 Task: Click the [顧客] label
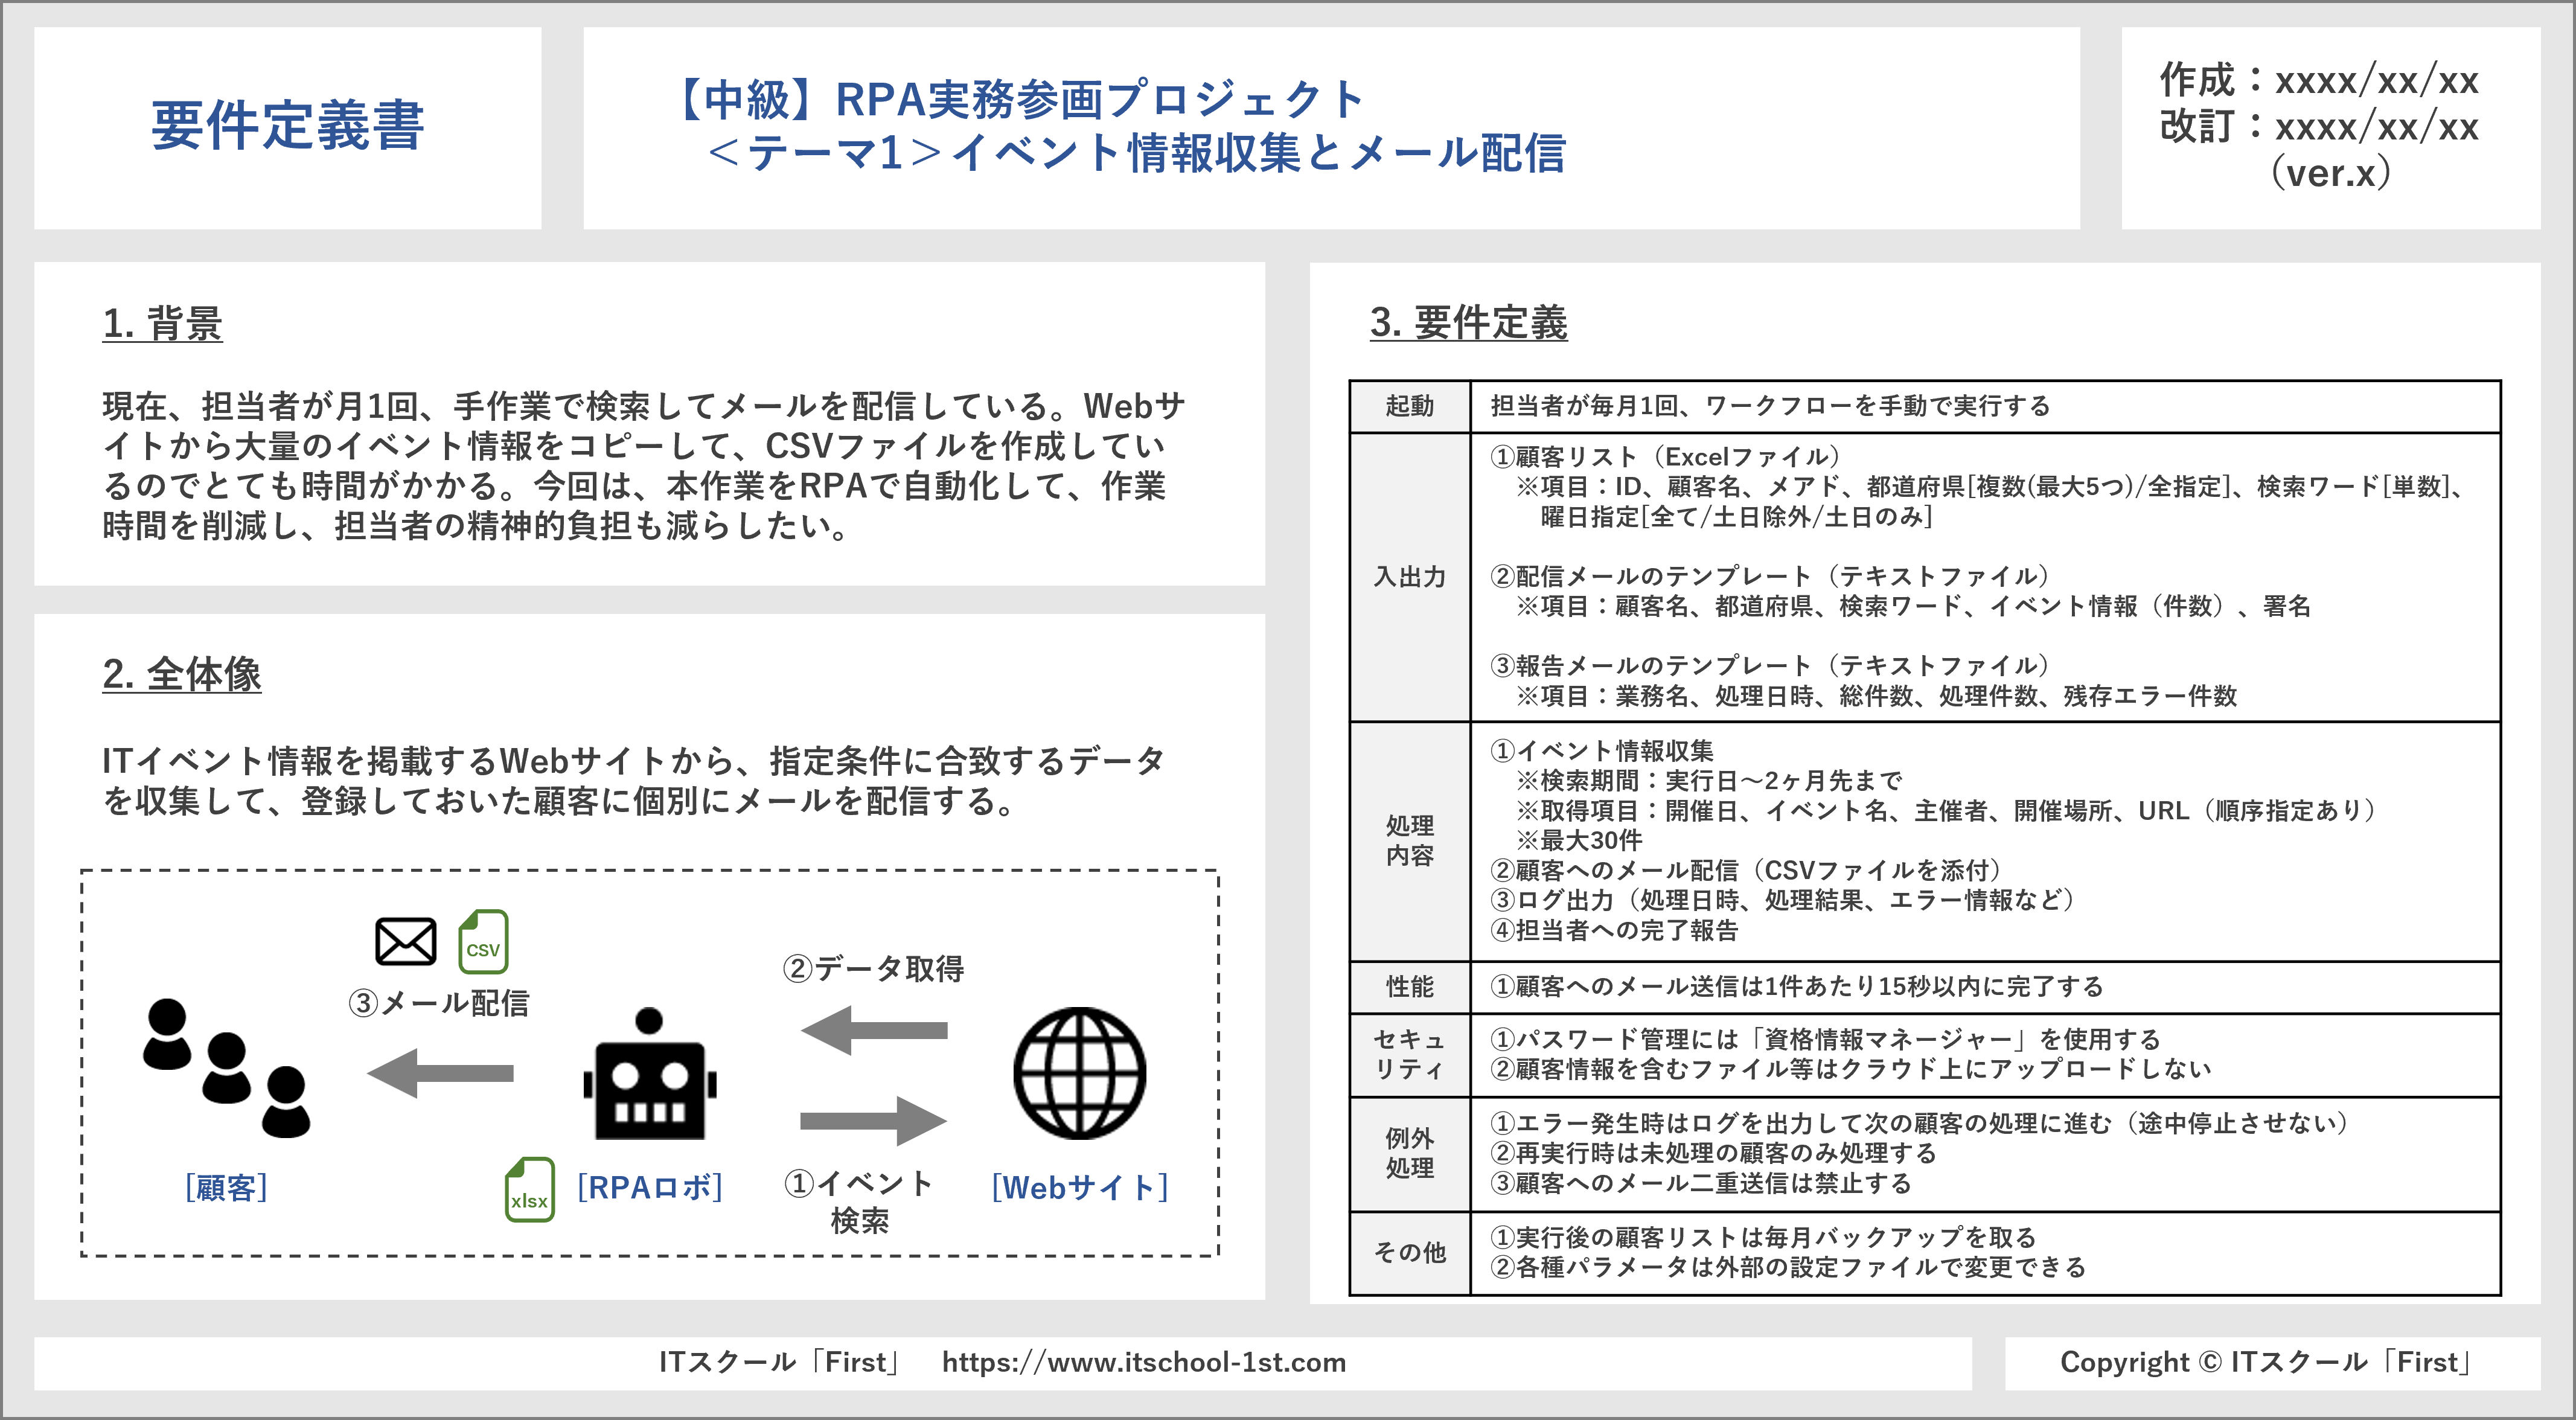coord(226,1188)
